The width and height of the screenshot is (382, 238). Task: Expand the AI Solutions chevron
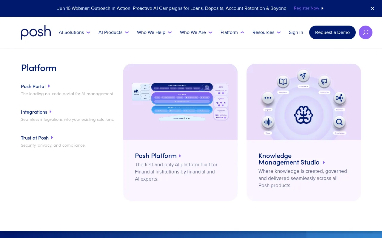pos(88,32)
